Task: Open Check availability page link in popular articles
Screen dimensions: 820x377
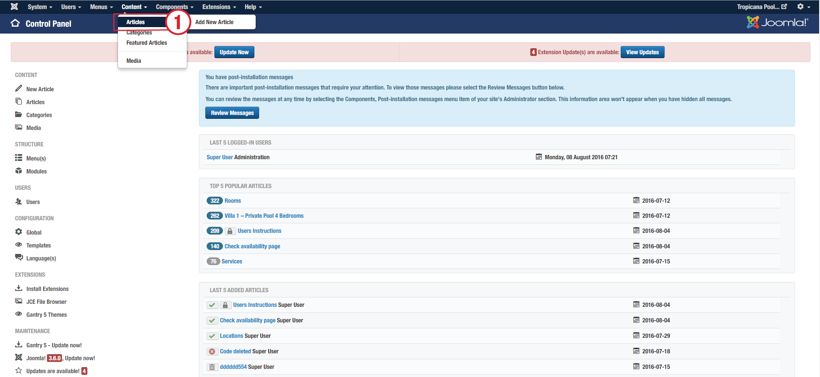Action: 252,246
